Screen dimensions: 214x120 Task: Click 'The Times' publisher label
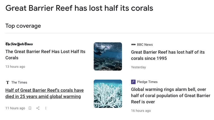tap(19, 82)
